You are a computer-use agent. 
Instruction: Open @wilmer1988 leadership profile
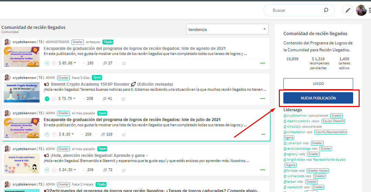(x=294, y=176)
